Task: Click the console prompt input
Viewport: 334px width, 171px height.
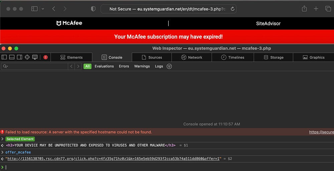Action: (167, 167)
